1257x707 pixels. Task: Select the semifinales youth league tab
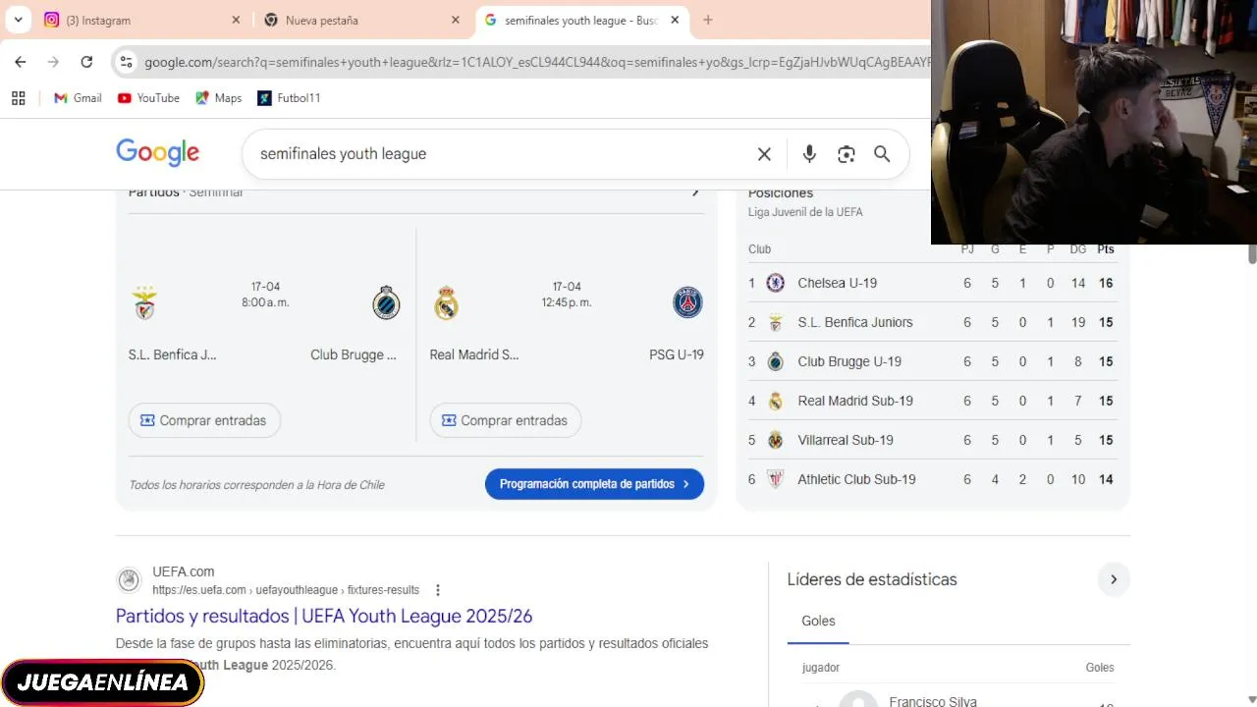pyautogui.click(x=583, y=20)
